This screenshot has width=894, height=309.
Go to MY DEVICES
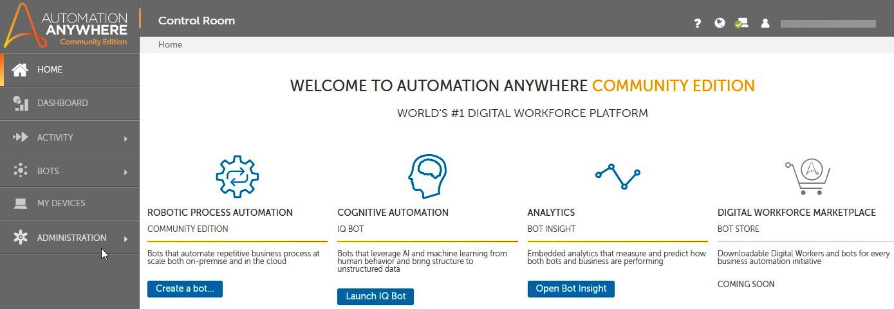70,204
